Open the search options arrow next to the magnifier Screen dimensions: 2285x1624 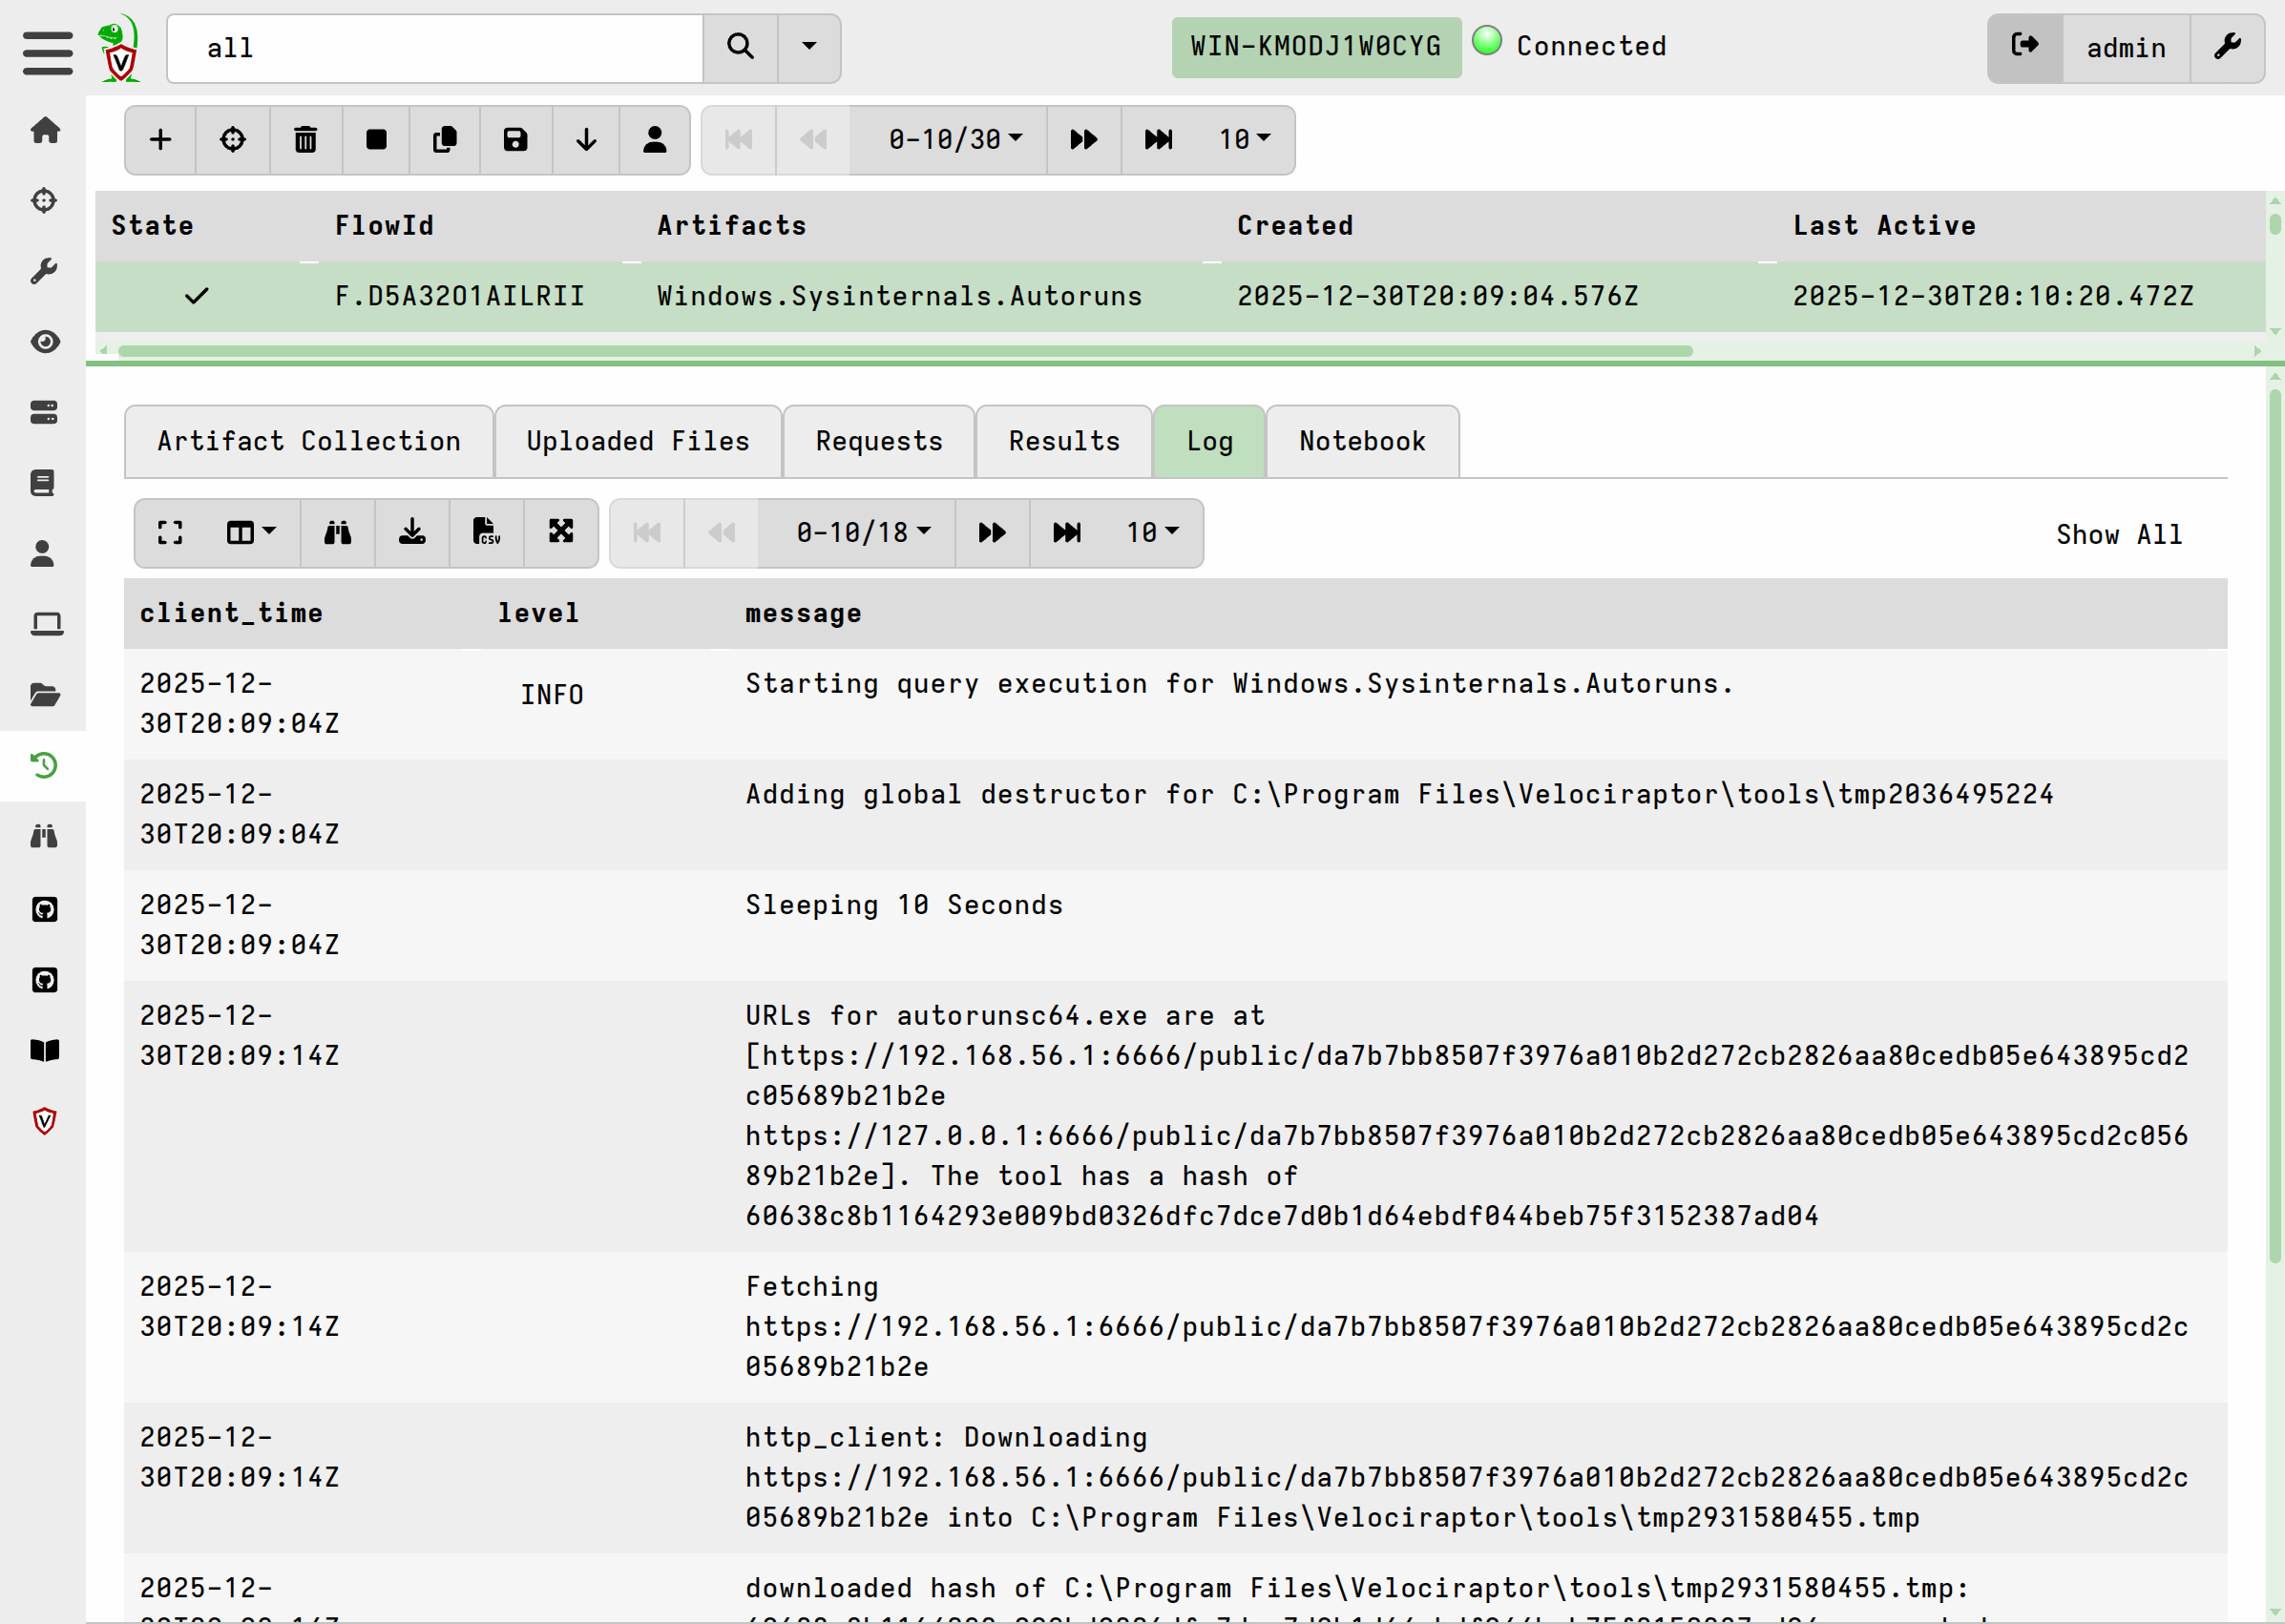[808, 47]
